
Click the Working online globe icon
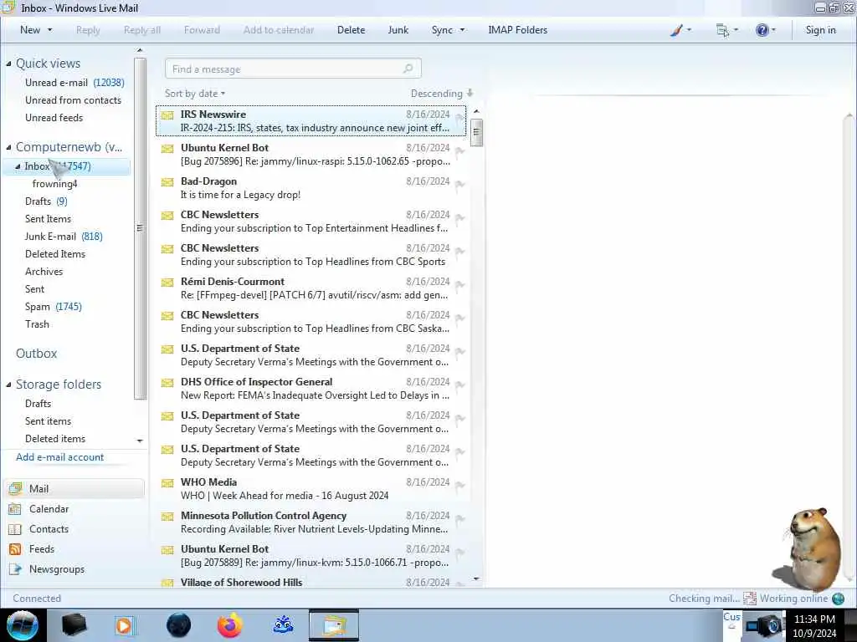click(x=838, y=599)
